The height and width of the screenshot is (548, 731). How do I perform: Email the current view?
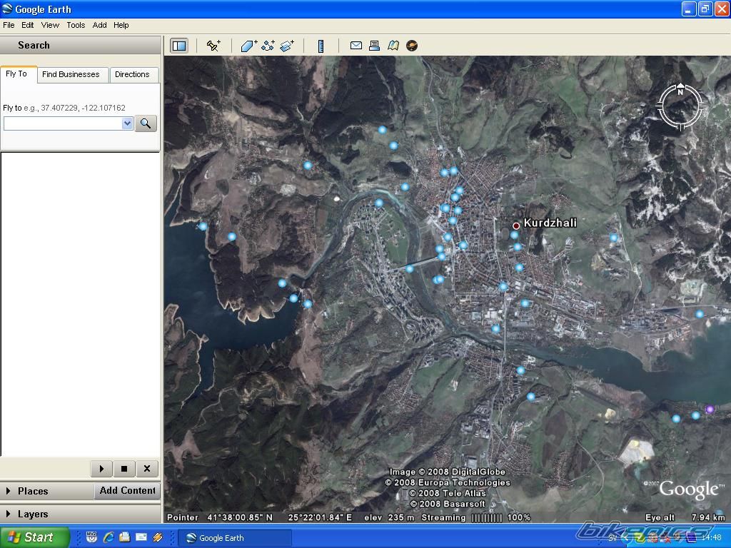(356, 45)
